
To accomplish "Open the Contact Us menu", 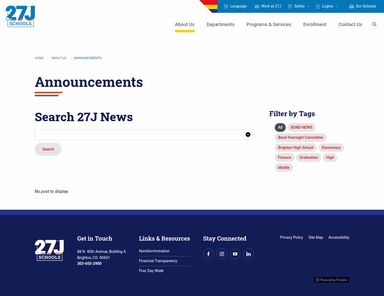I will [350, 25].
